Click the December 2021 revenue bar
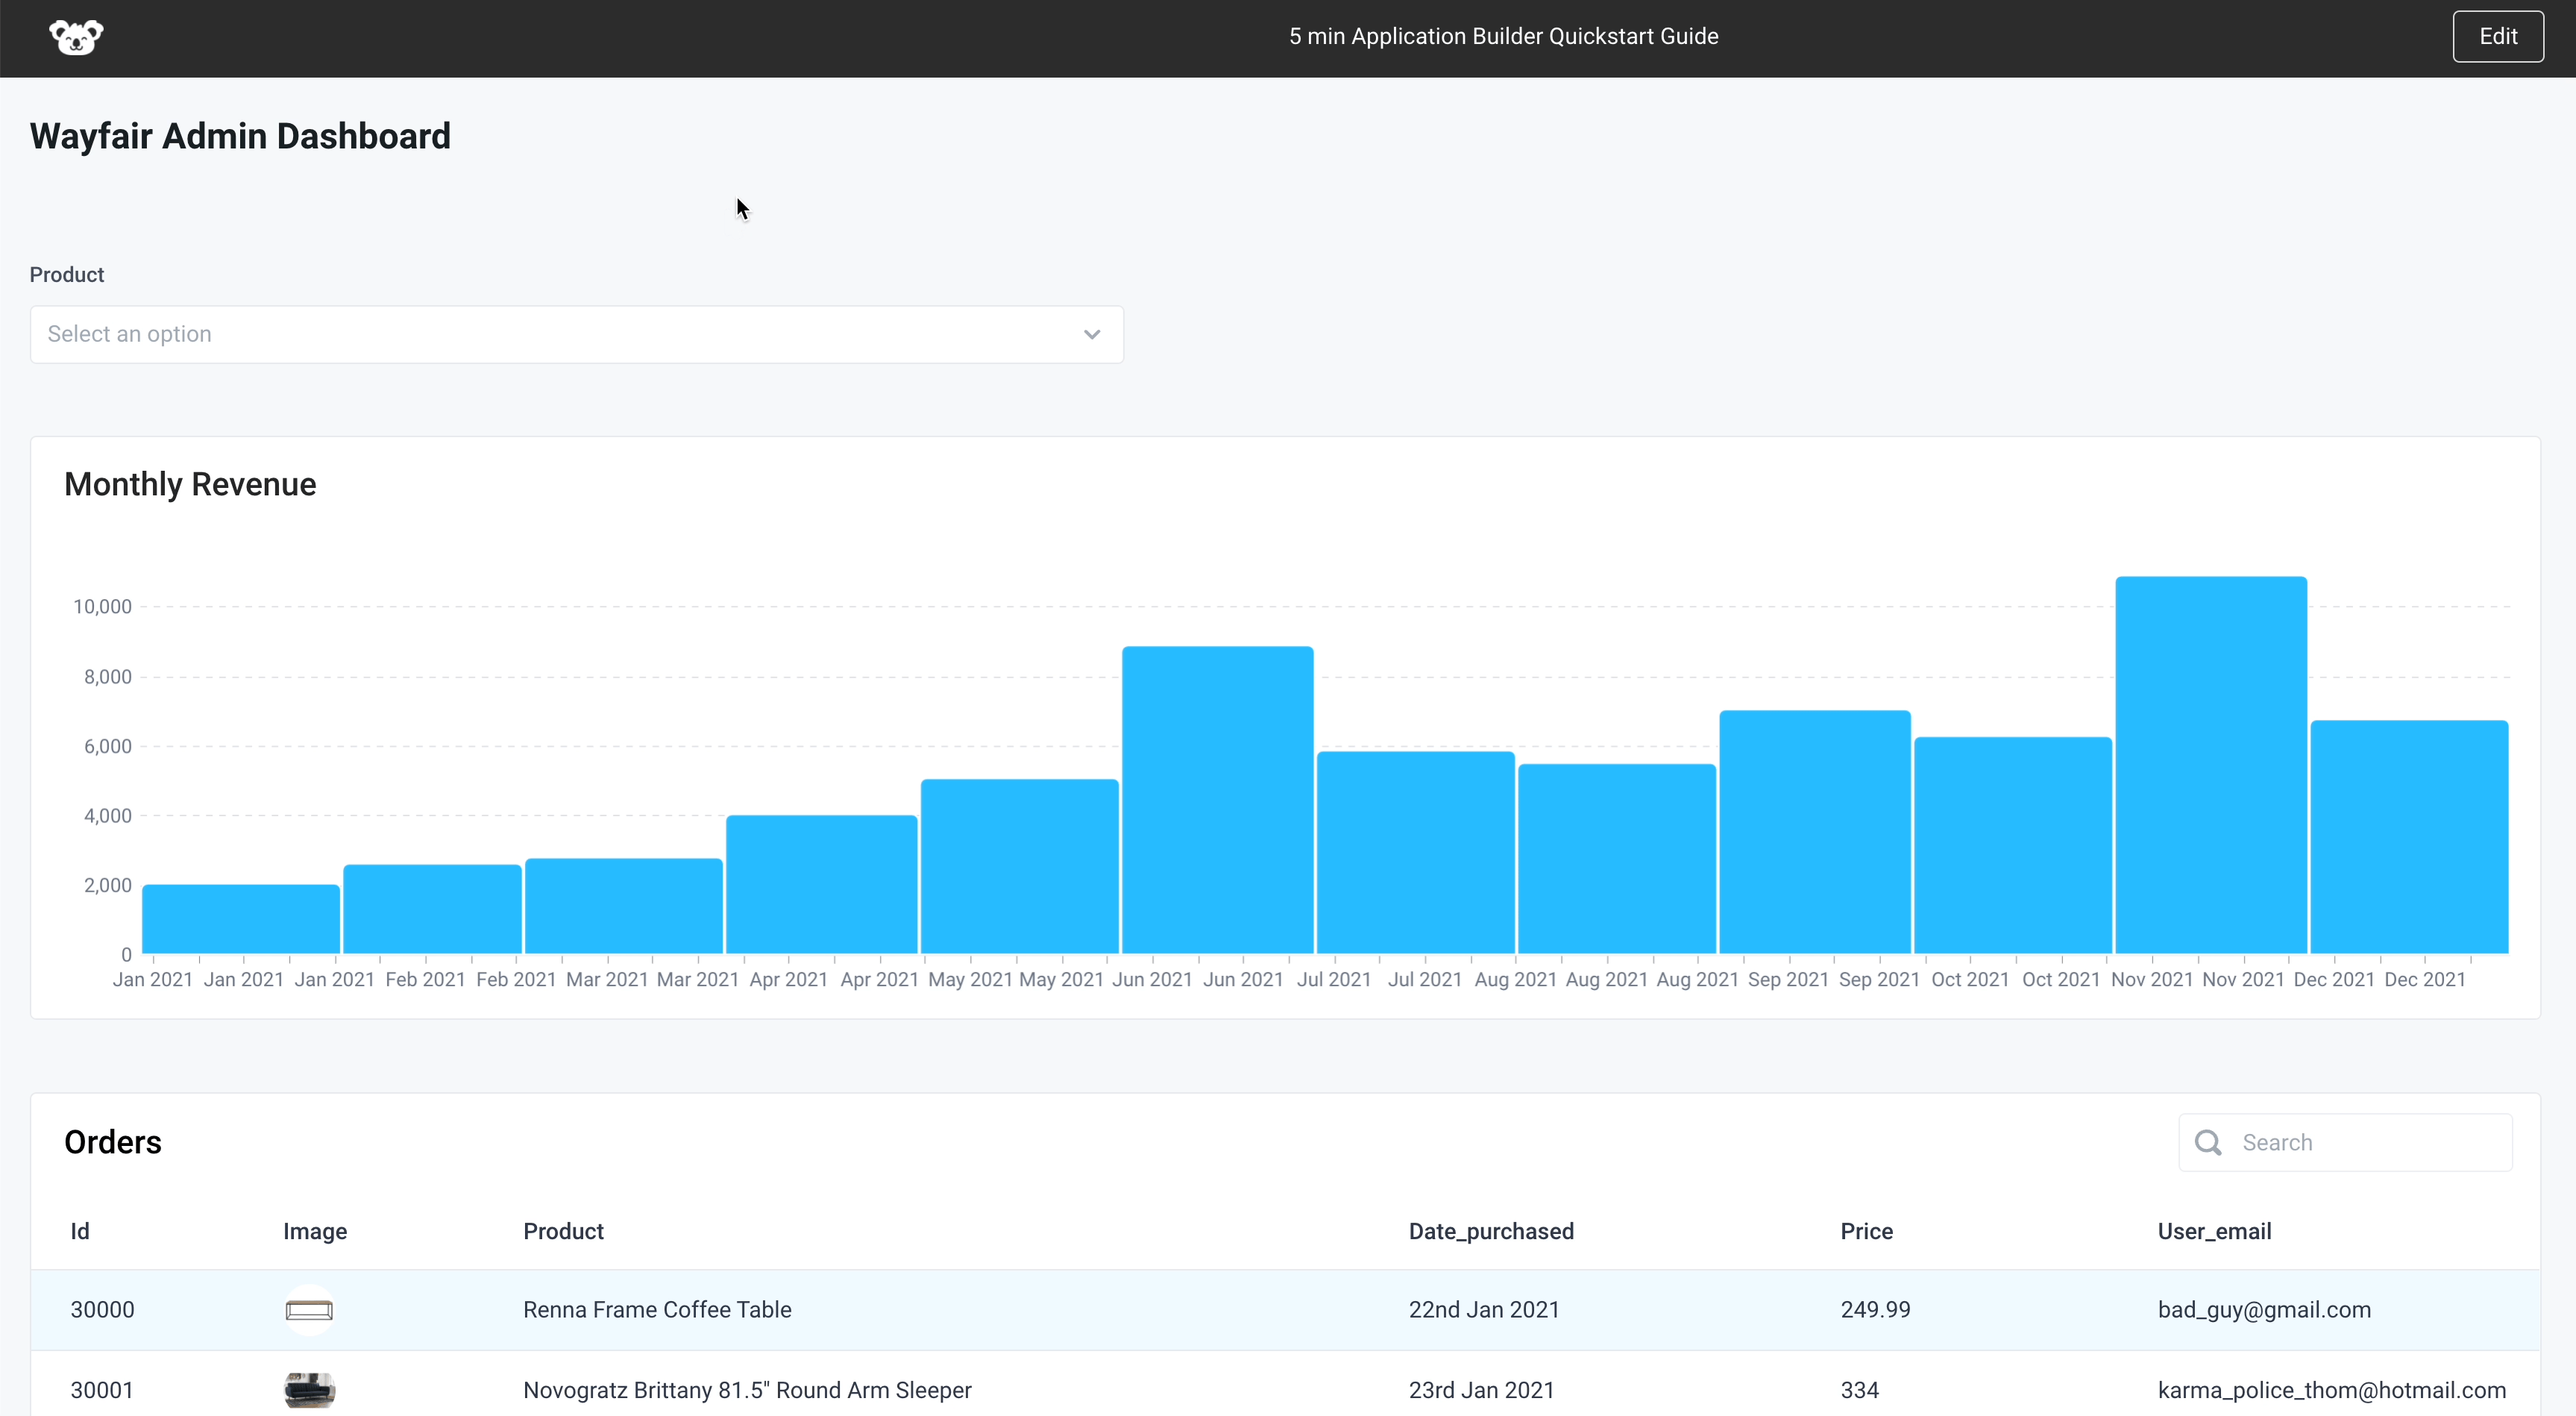The width and height of the screenshot is (2576, 1416). (x=2408, y=837)
